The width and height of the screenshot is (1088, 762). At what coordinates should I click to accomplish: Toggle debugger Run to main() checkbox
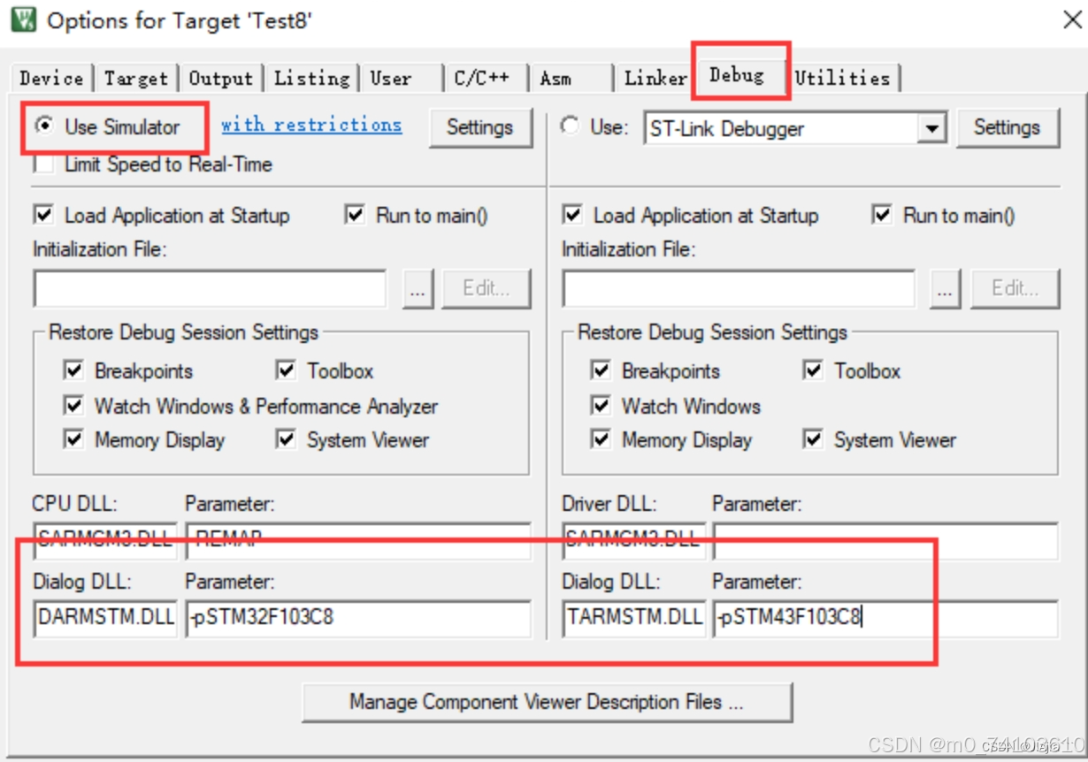pyautogui.click(x=882, y=215)
